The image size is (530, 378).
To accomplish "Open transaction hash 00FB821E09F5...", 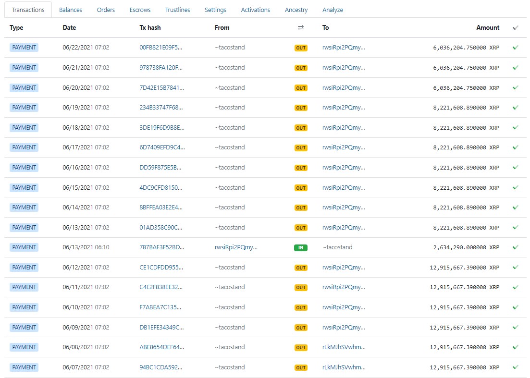I will pyautogui.click(x=160, y=47).
